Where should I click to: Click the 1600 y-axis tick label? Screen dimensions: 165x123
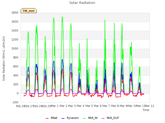coord(15,22)
